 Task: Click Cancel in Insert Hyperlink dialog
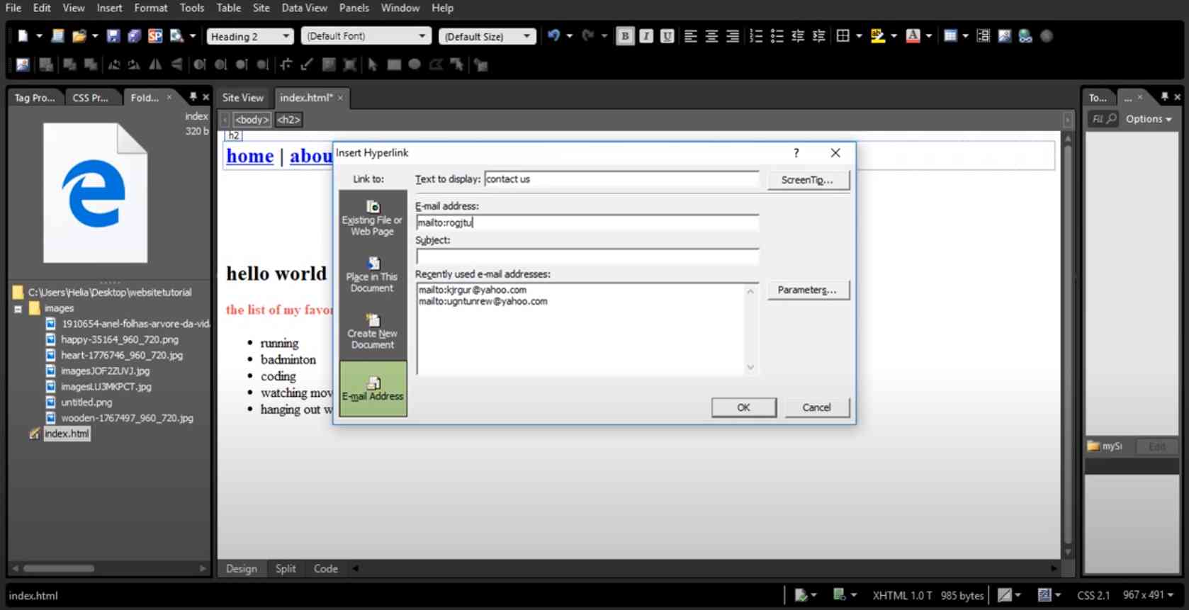[x=816, y=407]
